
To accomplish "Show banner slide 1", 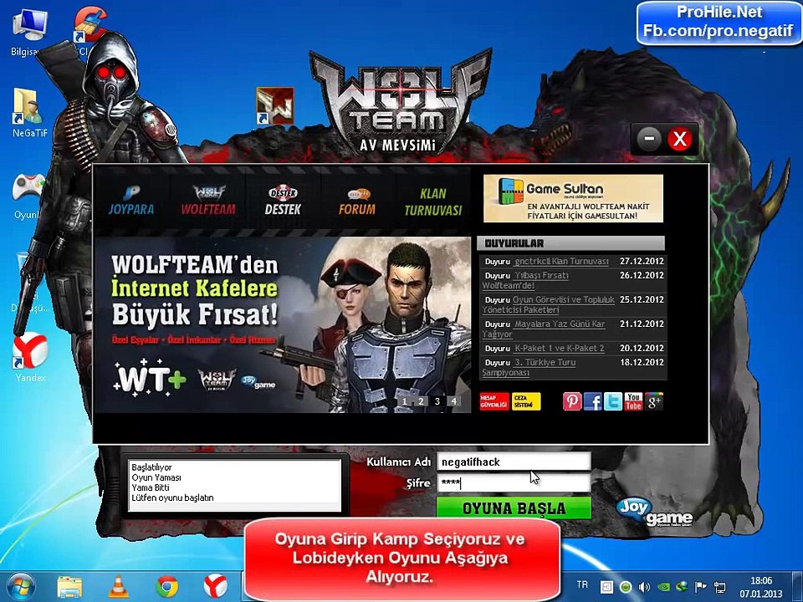I will [405, 401].
